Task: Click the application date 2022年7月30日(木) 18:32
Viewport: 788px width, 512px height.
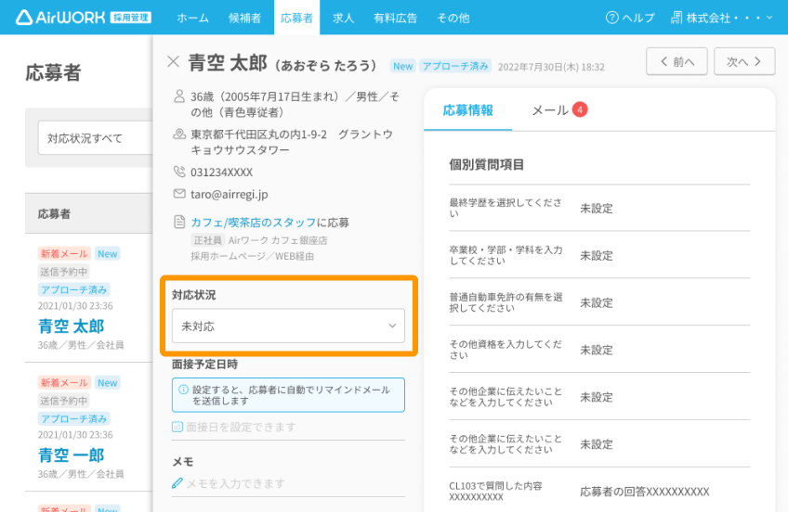Action: tap(551, 67)
